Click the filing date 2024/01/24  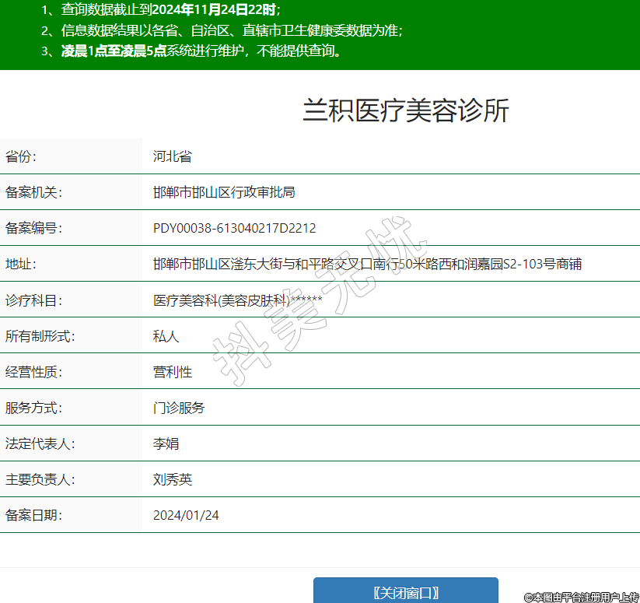tap(186, 515)
